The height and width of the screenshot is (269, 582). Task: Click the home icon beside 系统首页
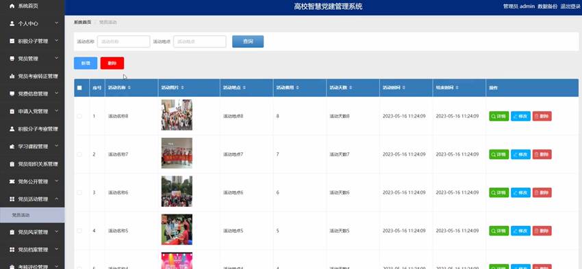(12, 6)
